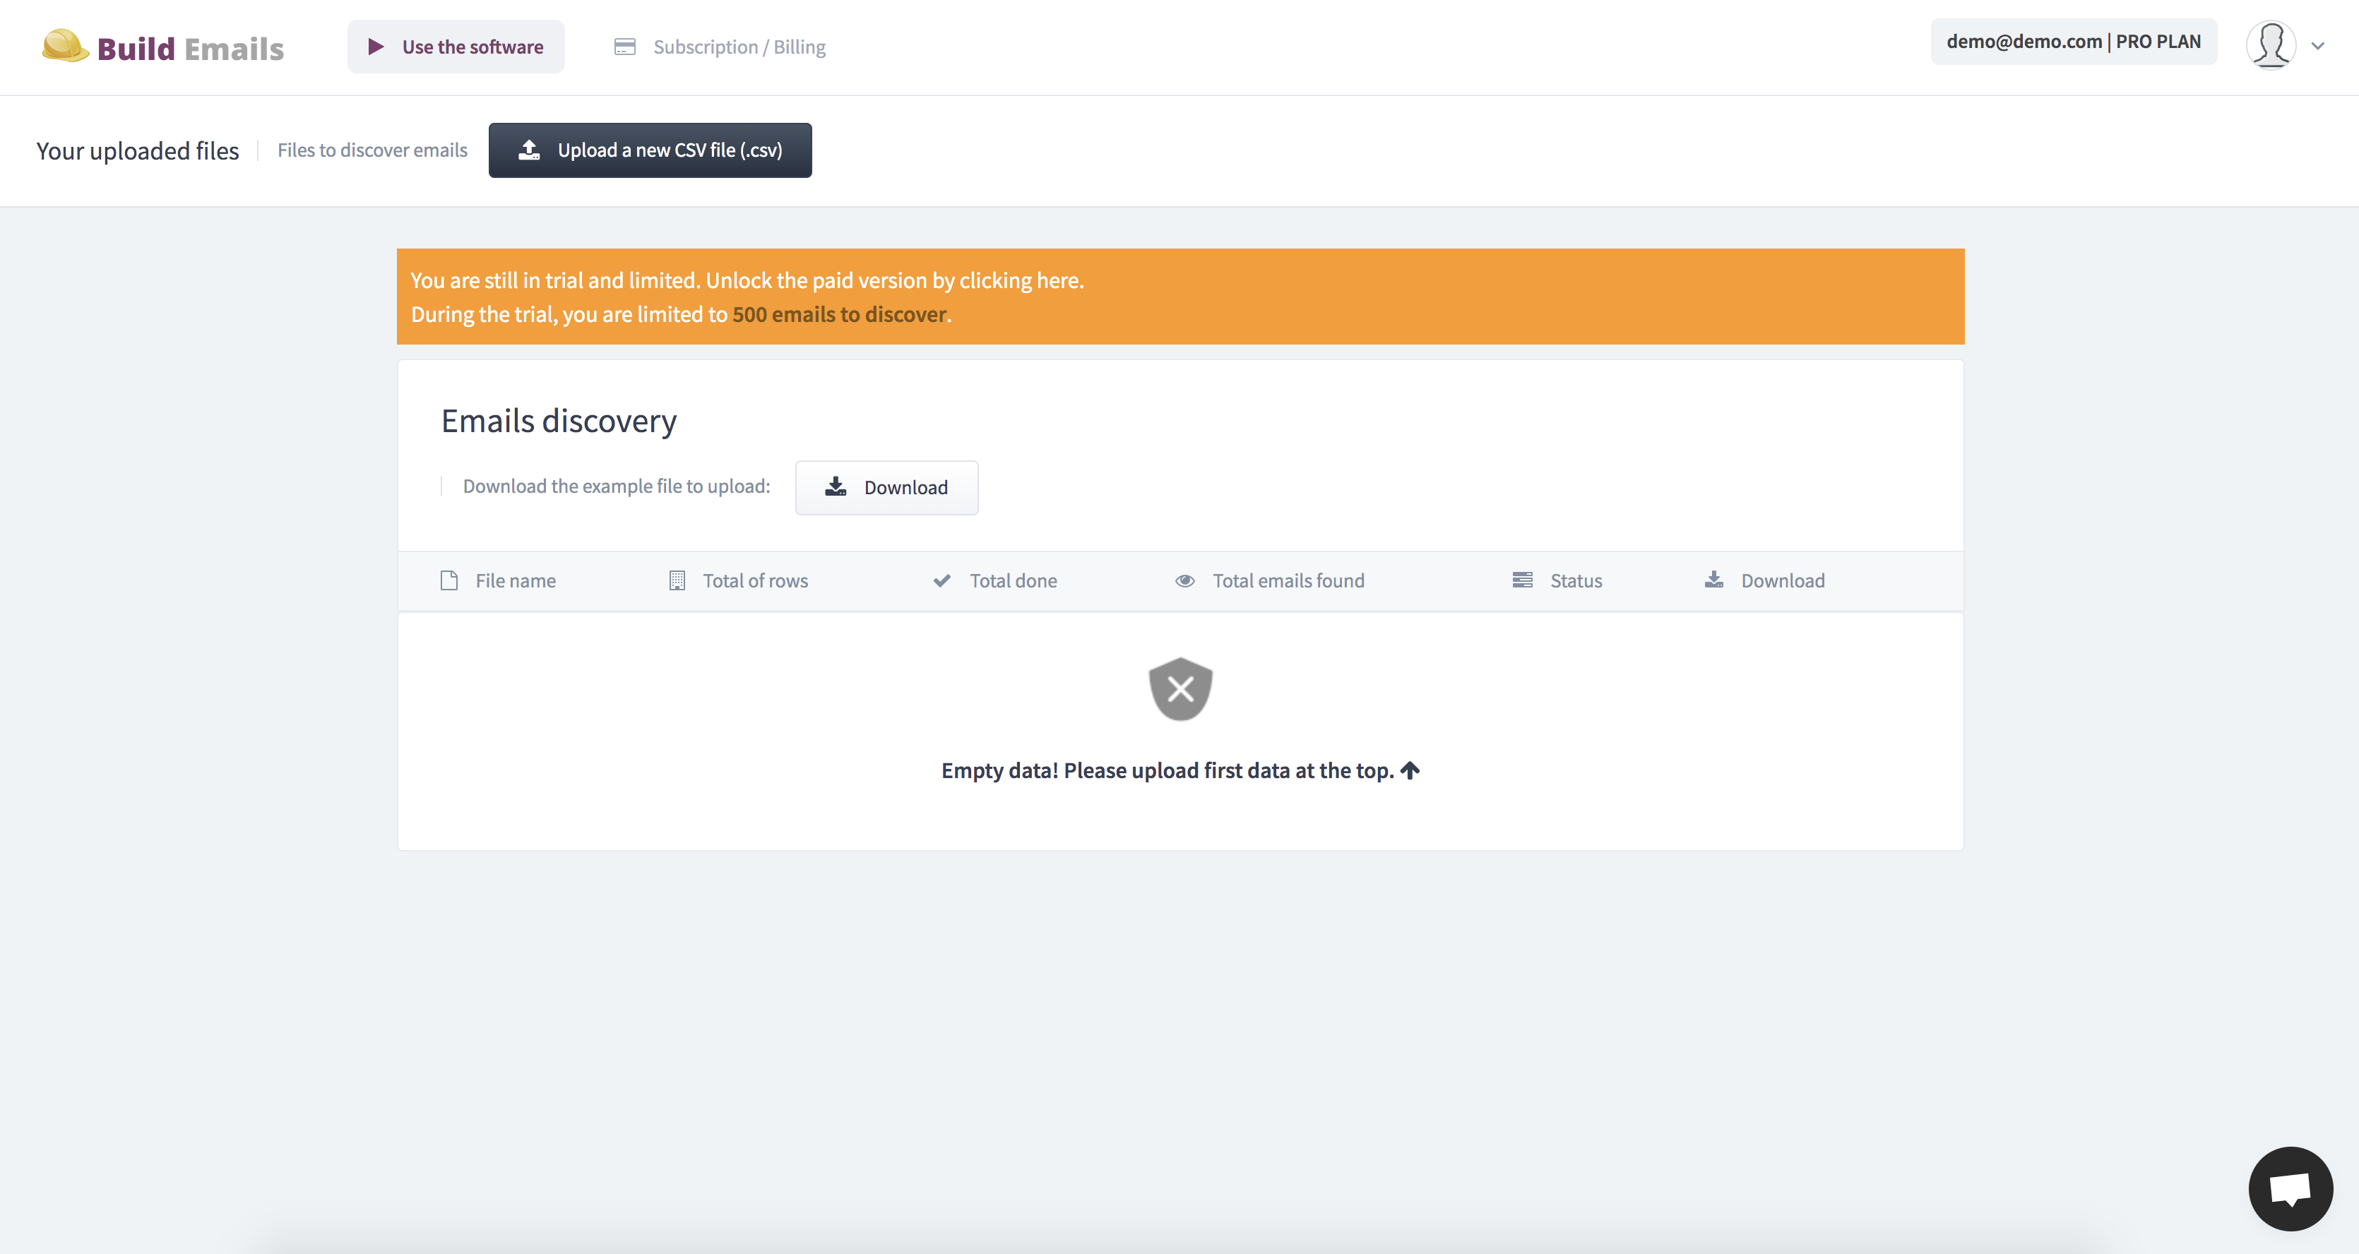The image size is (2359, 1254).
Task: Download the example file
Action: pyautogui.click(x=886, y=487)
